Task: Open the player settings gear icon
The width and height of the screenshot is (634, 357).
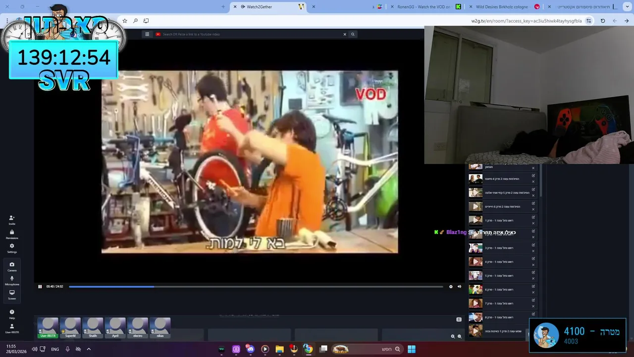Action: click(451, 287)
